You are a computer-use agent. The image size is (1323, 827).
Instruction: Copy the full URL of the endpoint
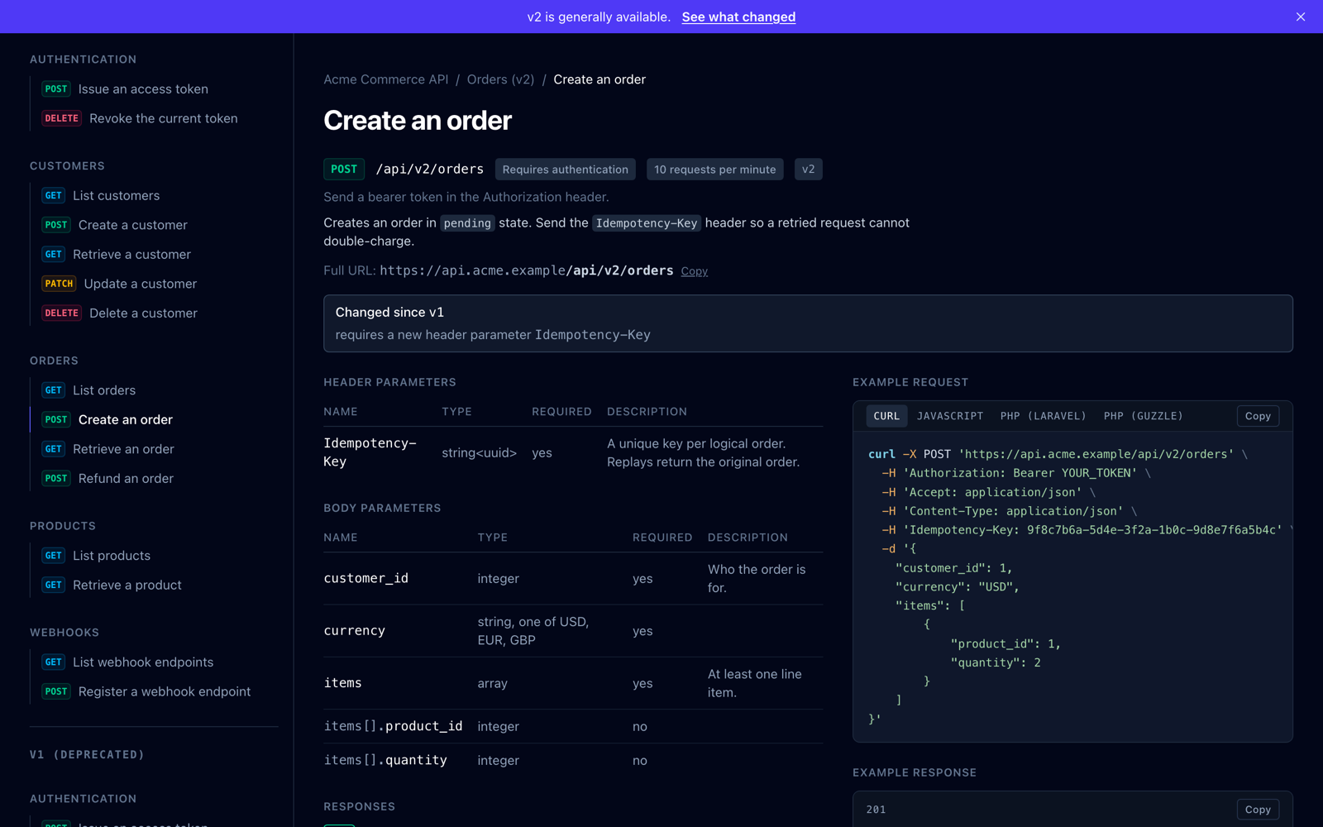(x=694, y=271)
